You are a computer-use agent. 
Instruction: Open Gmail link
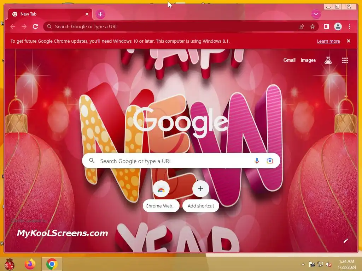289,60
